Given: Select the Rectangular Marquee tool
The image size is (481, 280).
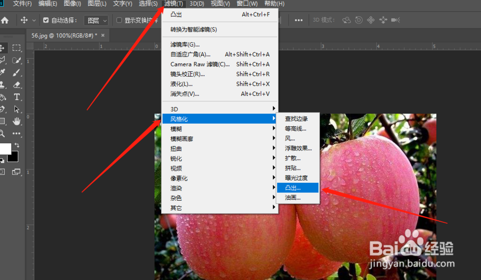Looking at the screenshot, I should point(16,48).
